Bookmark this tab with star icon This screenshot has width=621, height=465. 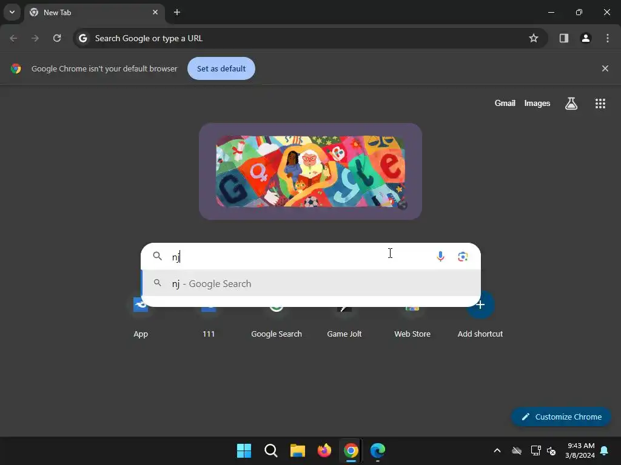click(534, 38)
